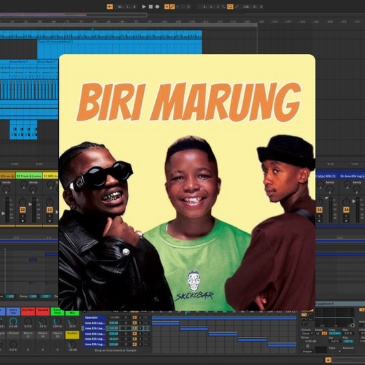365x365 pixels.
Task: Click track 22 volume fader handle
Action: (x=30, y=204)
